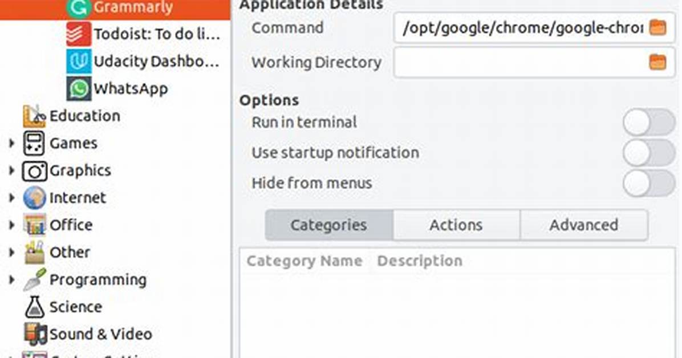Sort by Description column header
Image resolution: width=682 pixels, height=358 pixels.
[420, 261]
